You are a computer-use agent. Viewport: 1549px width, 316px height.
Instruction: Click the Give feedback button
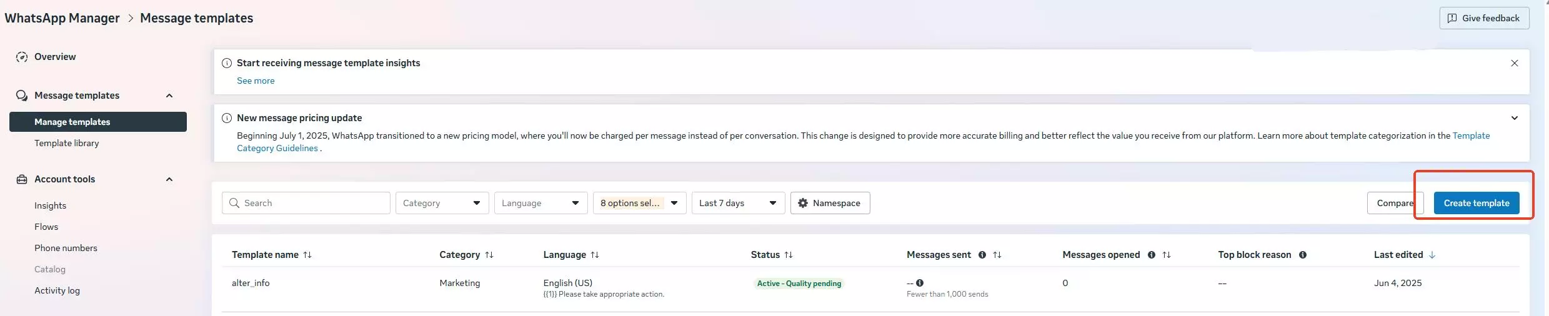point(1484,18)
